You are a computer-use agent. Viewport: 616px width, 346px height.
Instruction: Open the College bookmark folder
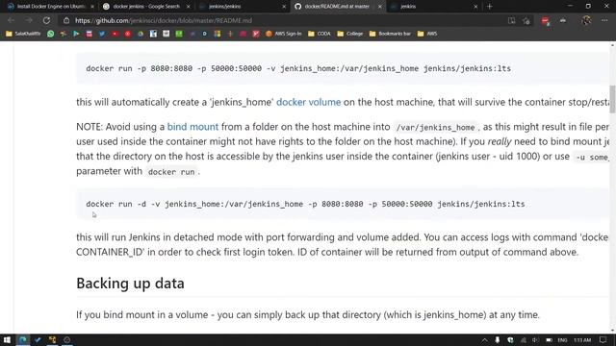click(x=349, y=34)
